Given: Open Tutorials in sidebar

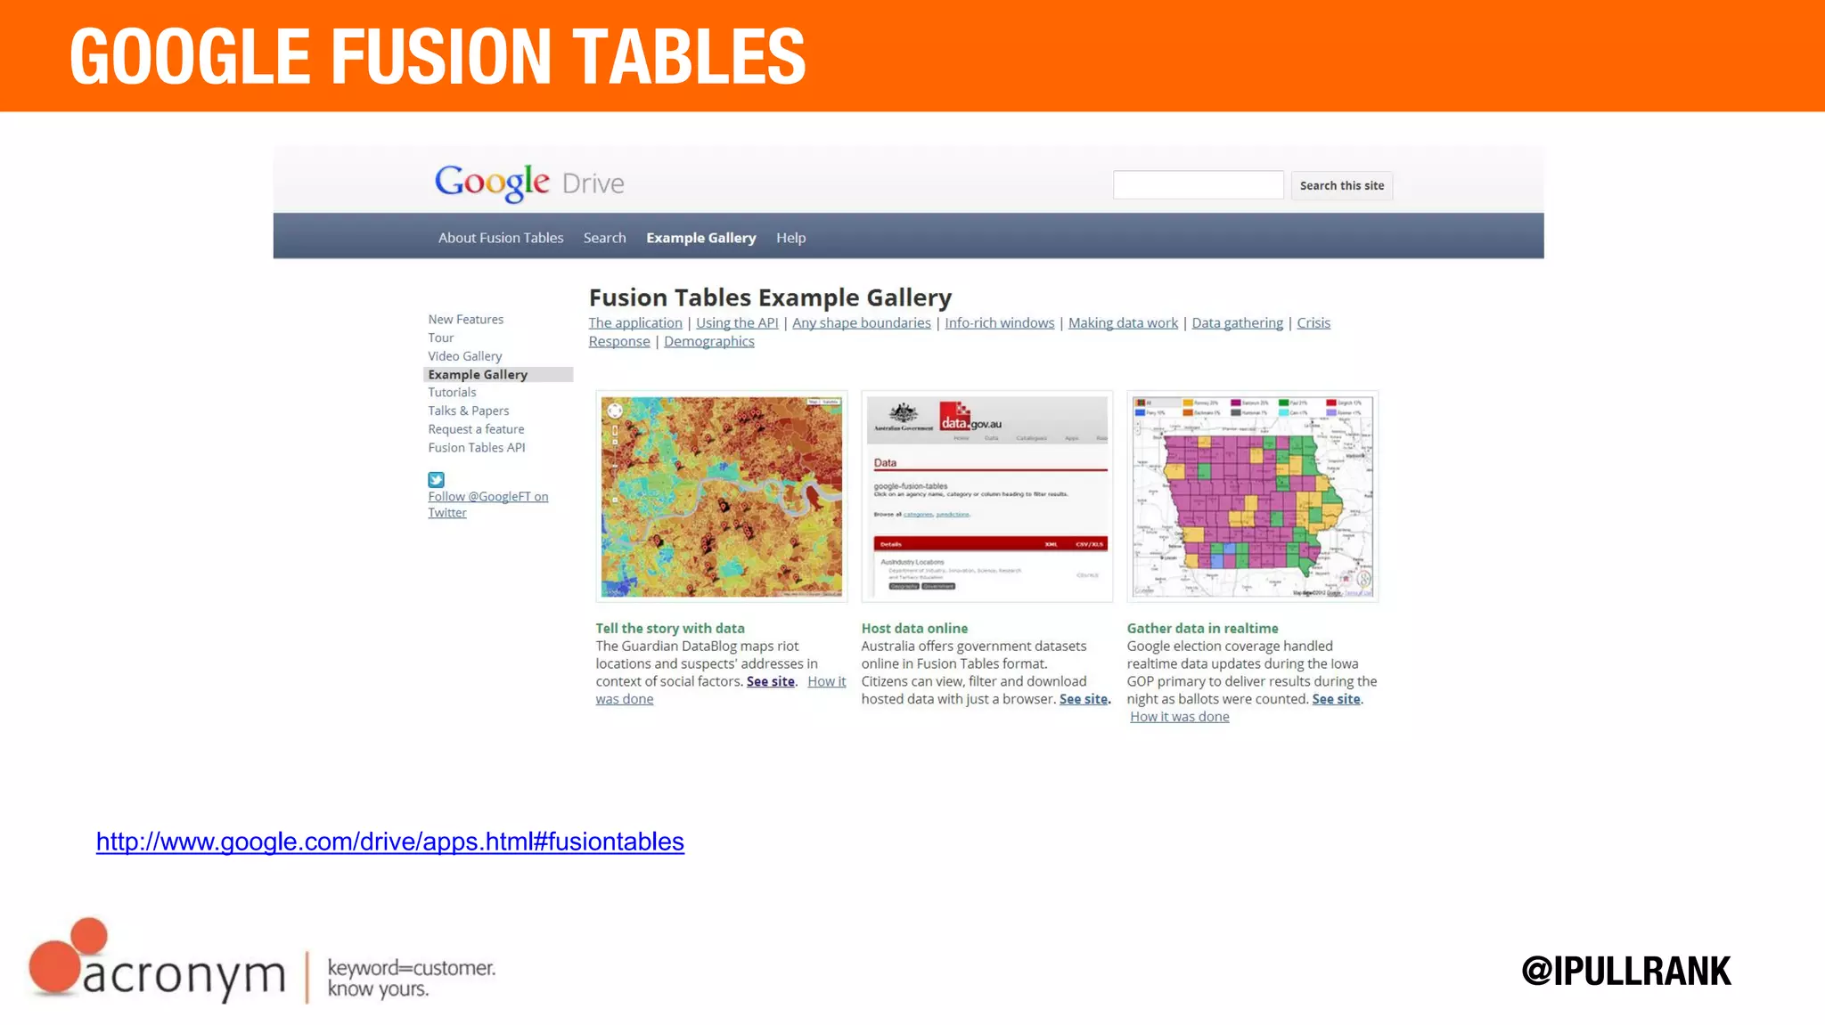Looking at the screenshot, I should point(452,393).
